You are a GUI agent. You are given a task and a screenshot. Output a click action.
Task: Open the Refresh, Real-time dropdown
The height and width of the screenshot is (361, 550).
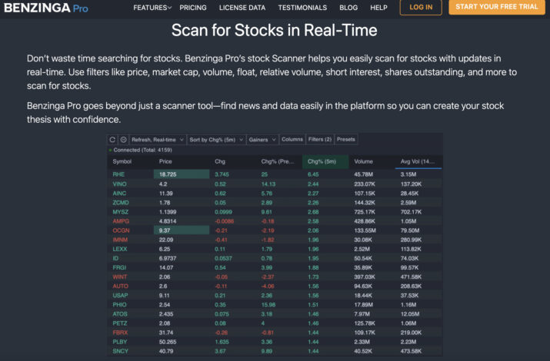(158, 140)
